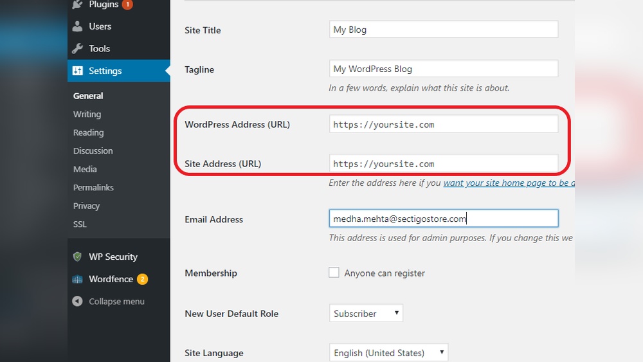Click the Site Title input field
The height and width of the screenshot is (362, 643).
click(444, 30)
